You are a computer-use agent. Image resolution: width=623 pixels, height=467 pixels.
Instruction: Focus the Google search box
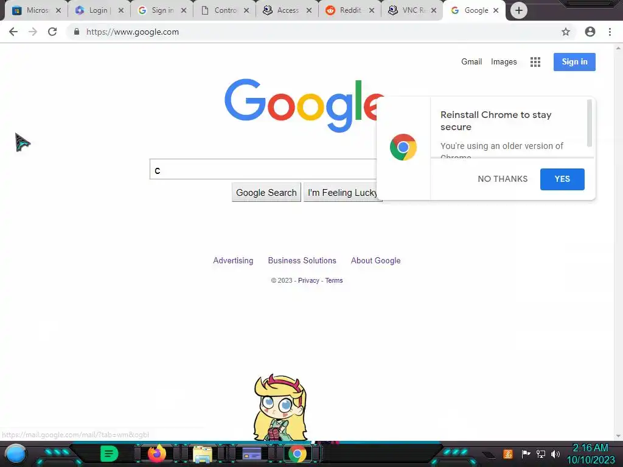(263, 169)
